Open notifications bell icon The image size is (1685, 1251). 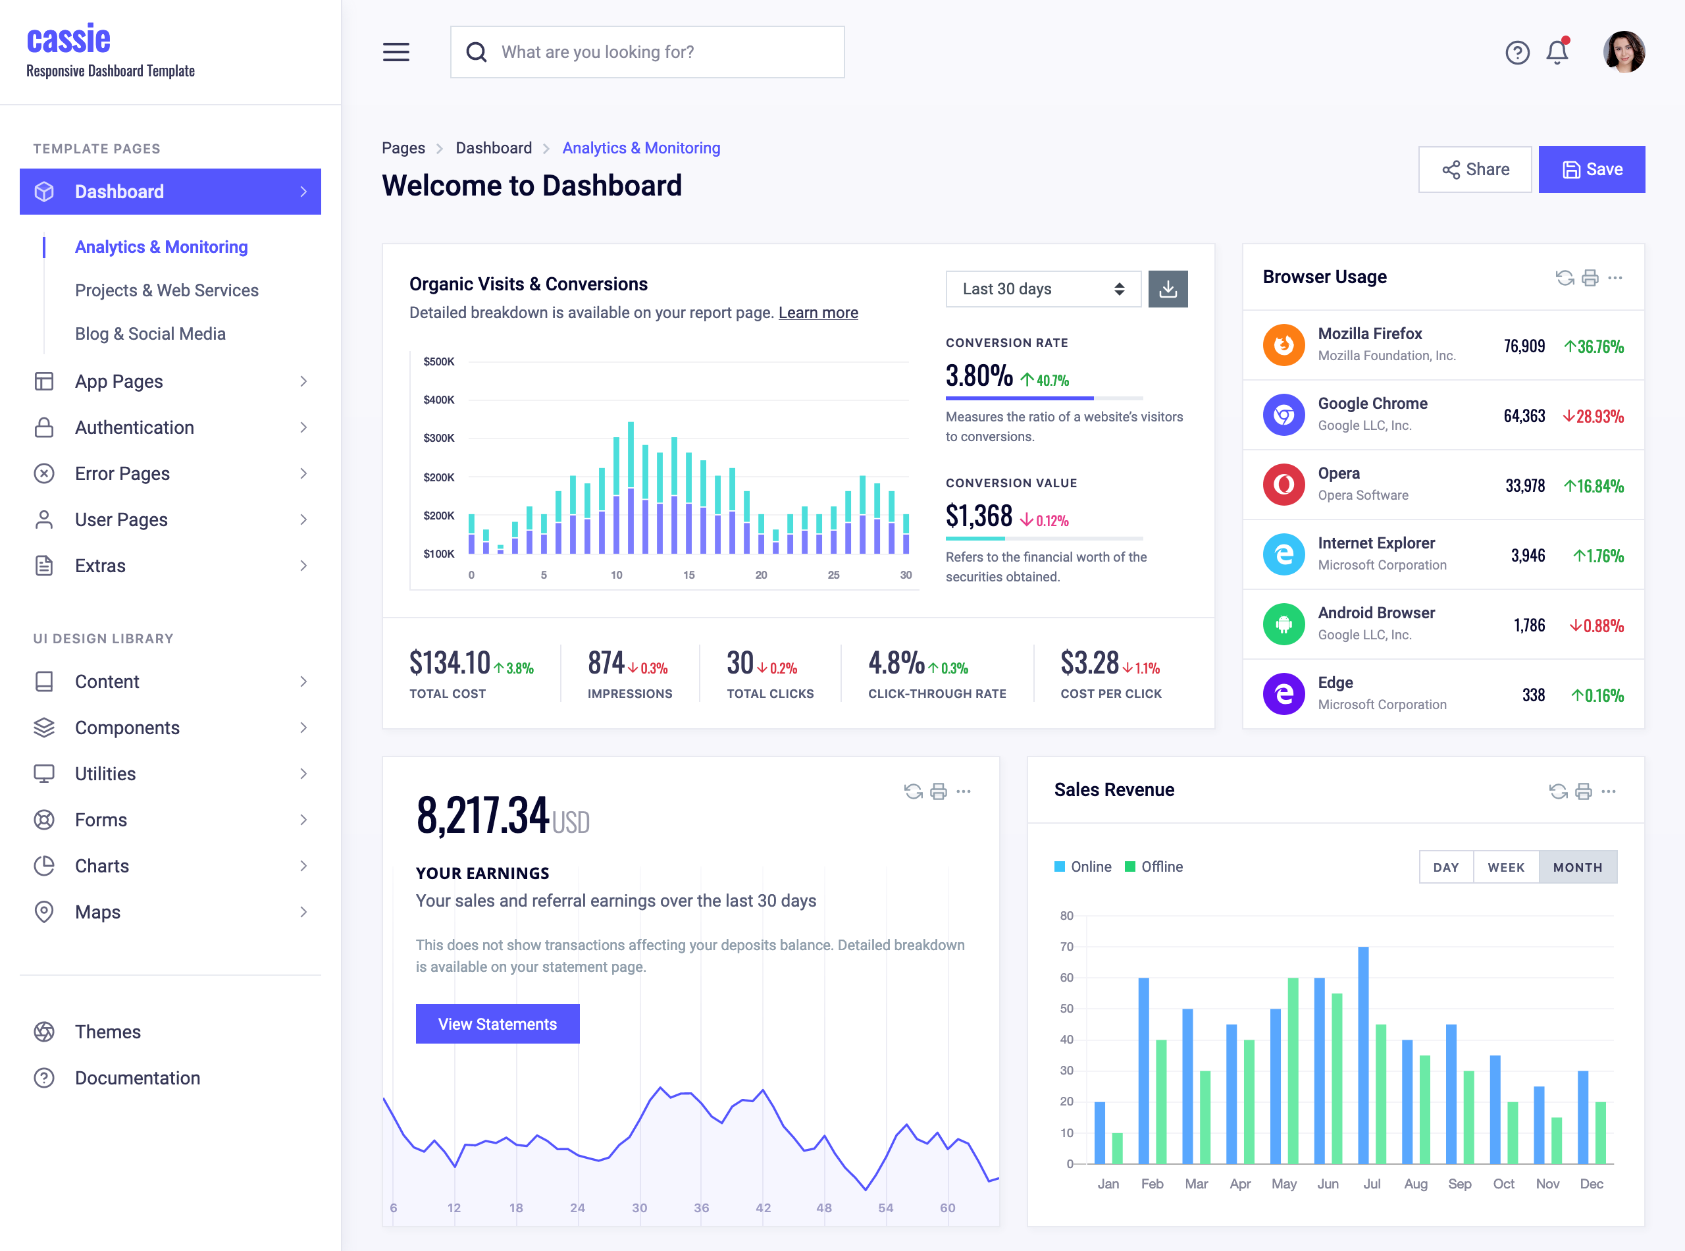pos(1557,52)
